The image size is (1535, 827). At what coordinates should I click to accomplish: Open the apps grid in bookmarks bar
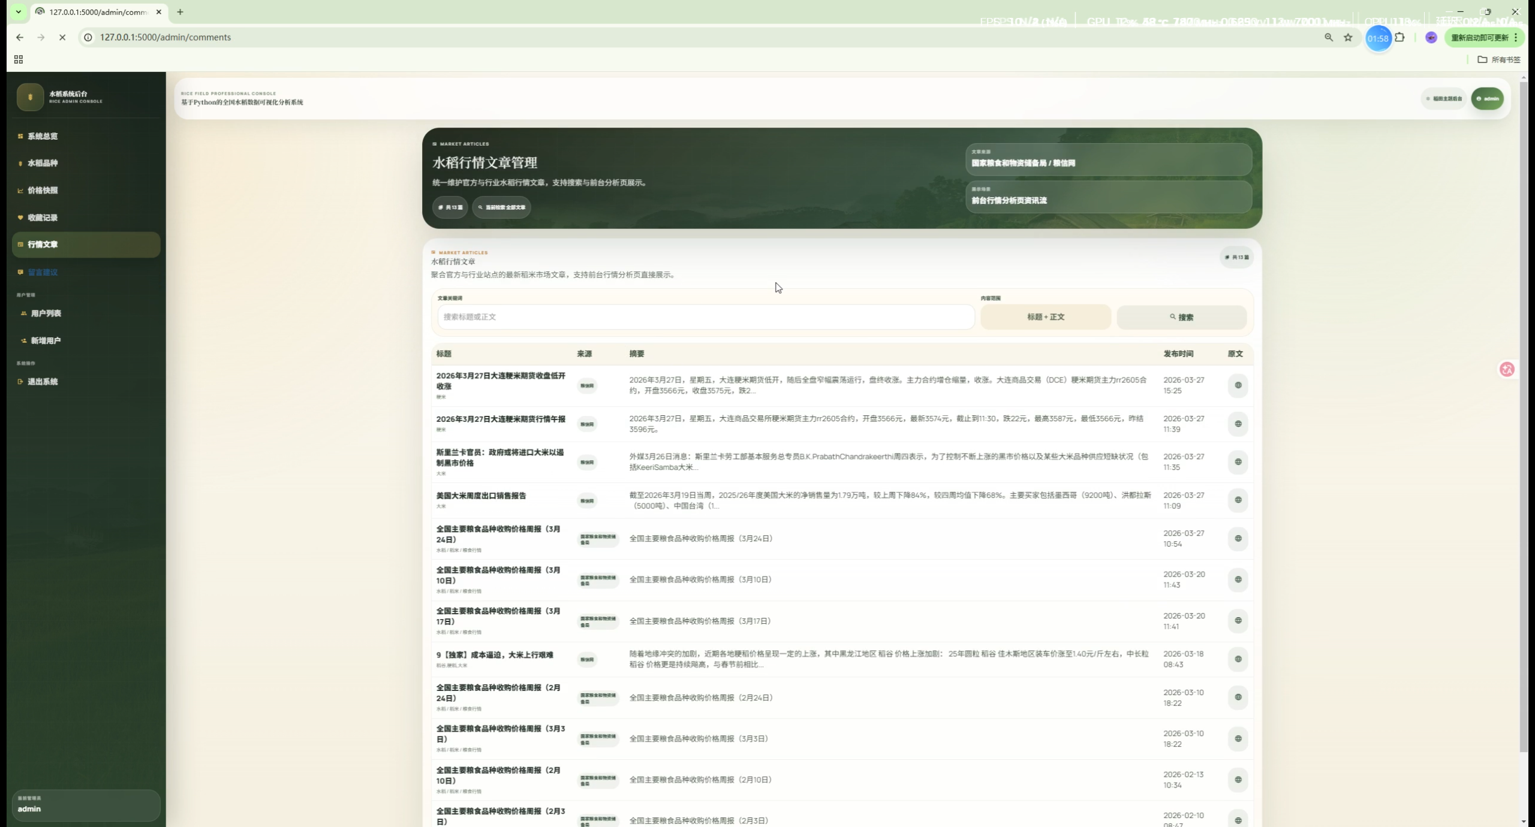[19, 59]
